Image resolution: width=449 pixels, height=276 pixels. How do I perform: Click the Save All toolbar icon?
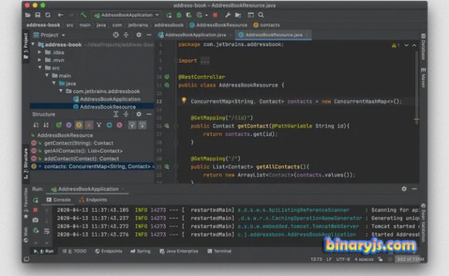(x=37, y=15)
